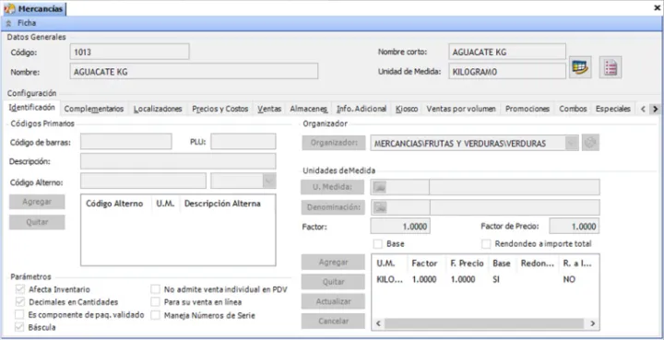Open the Ventas tab
This screenshot has height=340, width=664.
[269, 109]
